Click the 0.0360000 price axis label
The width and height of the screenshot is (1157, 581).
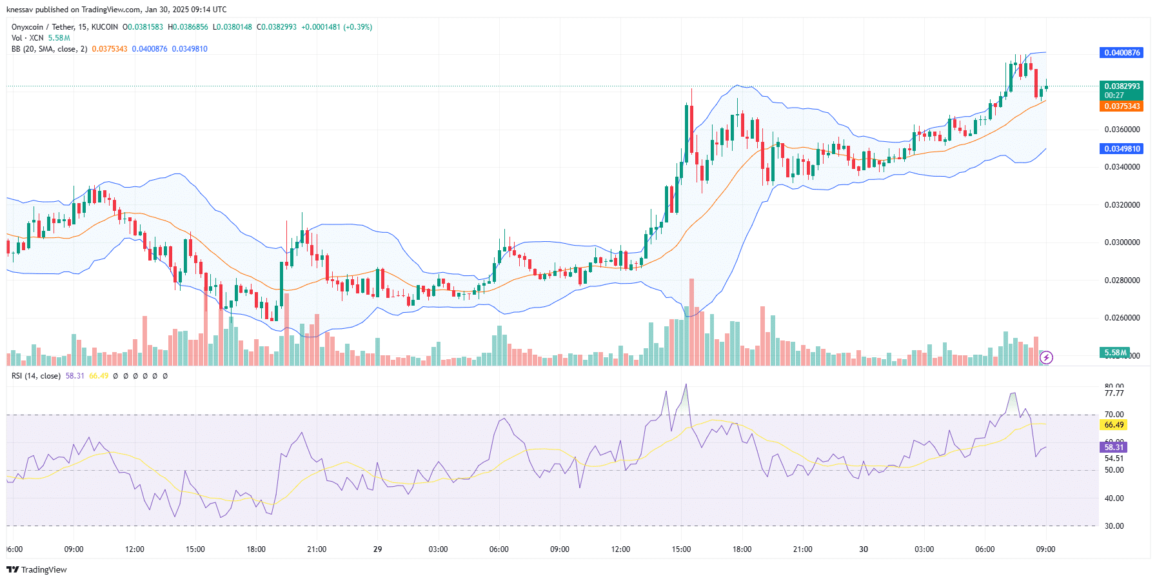click(1122, 130)
